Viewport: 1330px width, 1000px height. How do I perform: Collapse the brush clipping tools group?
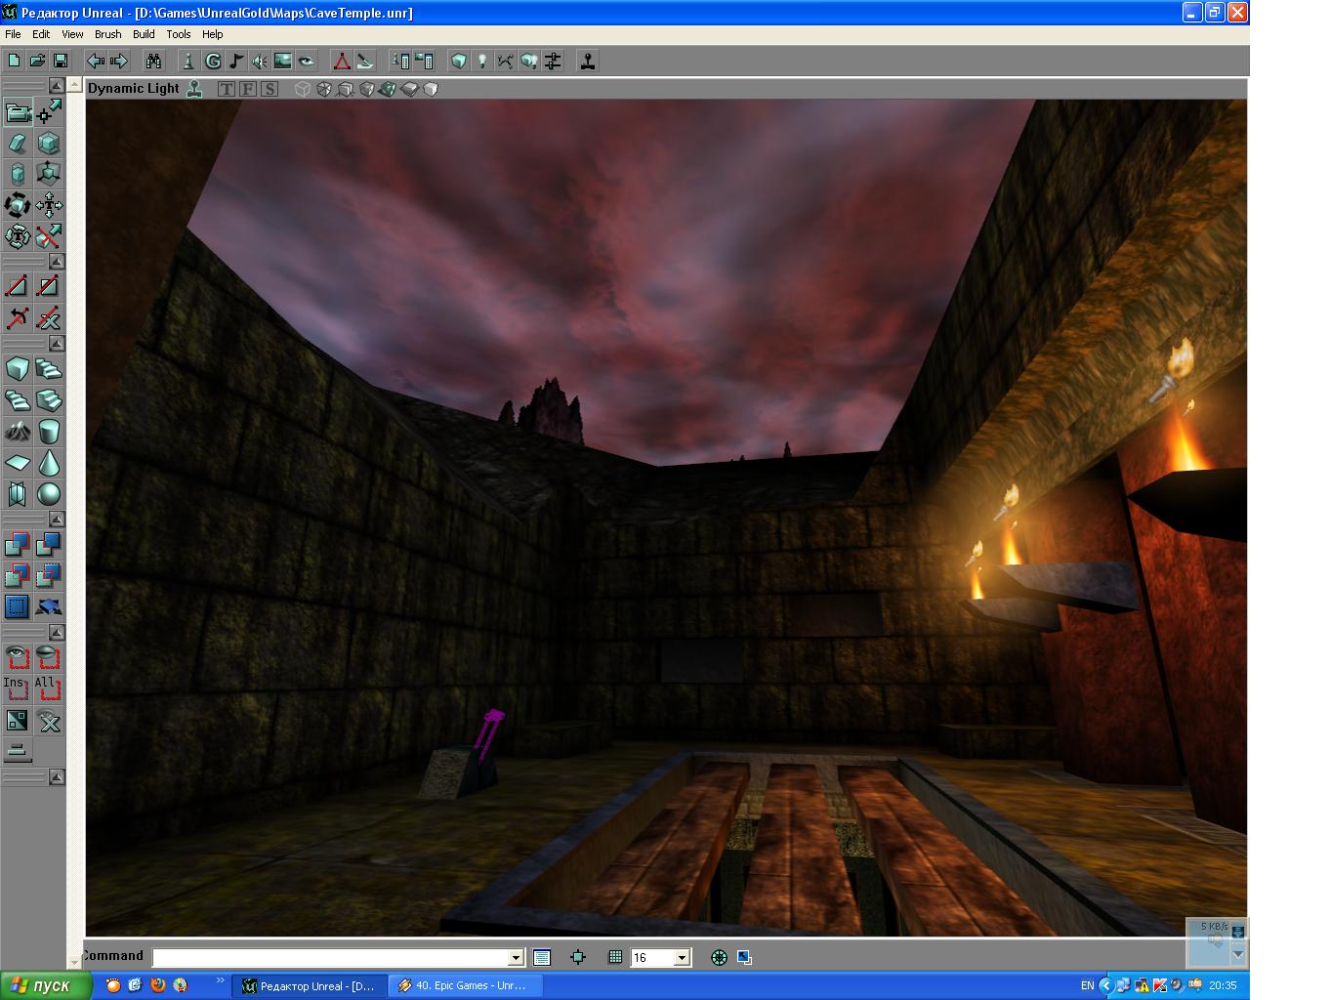click(57, 262)
